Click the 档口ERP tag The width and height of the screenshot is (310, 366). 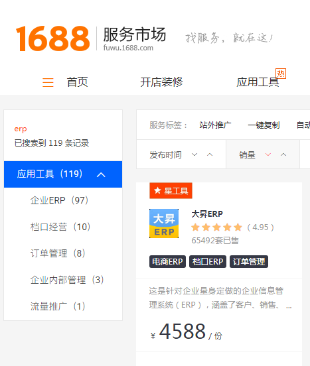pyautogui.click(x=208, y=262)
